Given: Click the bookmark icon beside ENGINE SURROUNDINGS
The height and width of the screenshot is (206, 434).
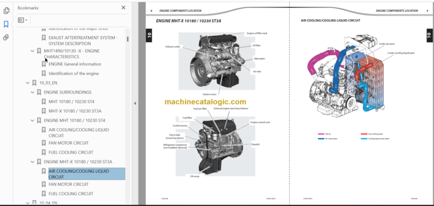Looking at the screenshot, I should point(39,93).
